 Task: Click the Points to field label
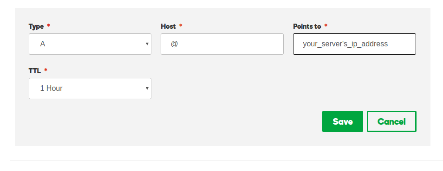[x=307, y=26]
